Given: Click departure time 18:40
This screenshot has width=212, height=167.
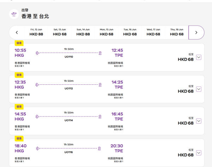Looking at the screenshot, I should (20, 146).
